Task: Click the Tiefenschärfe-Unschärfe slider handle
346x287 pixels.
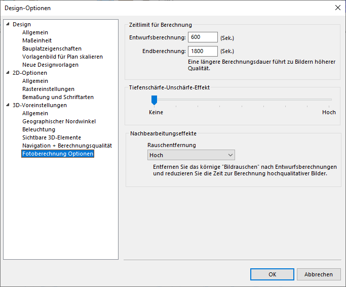Action: coord(154,100)
